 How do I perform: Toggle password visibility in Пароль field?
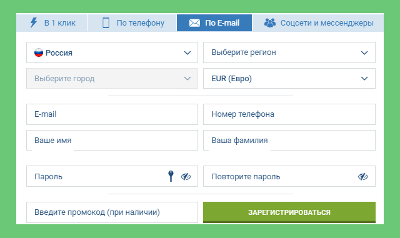point(186,177)
